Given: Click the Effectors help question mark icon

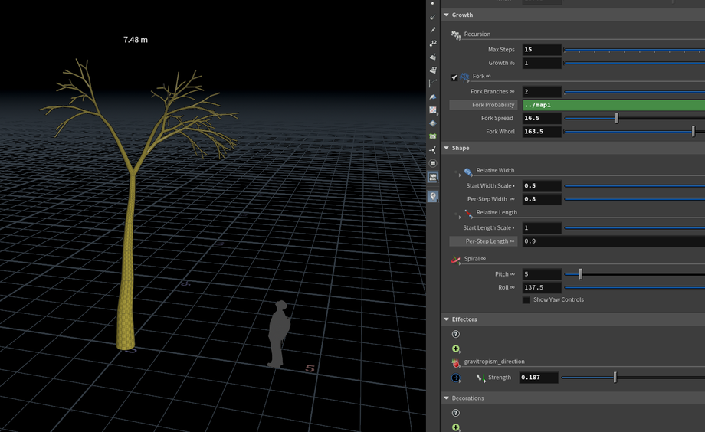Looking at the screenshot, I should point(456,335).
